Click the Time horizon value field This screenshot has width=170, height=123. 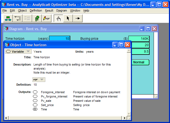point(60,38)
